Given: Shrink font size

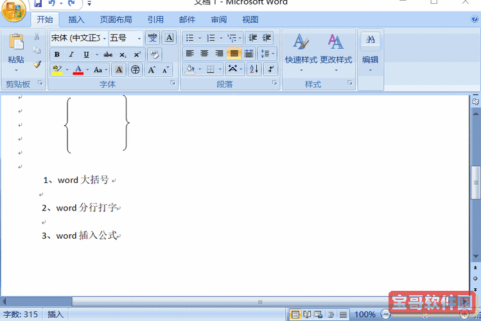Looking at the screenshot, I should (166, 70).
